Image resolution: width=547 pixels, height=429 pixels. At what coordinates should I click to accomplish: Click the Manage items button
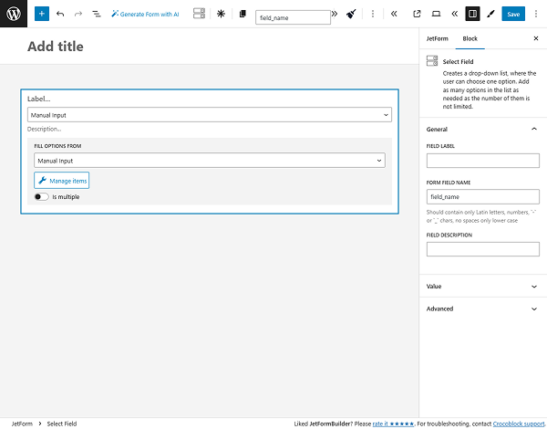(x=62, y=180)
